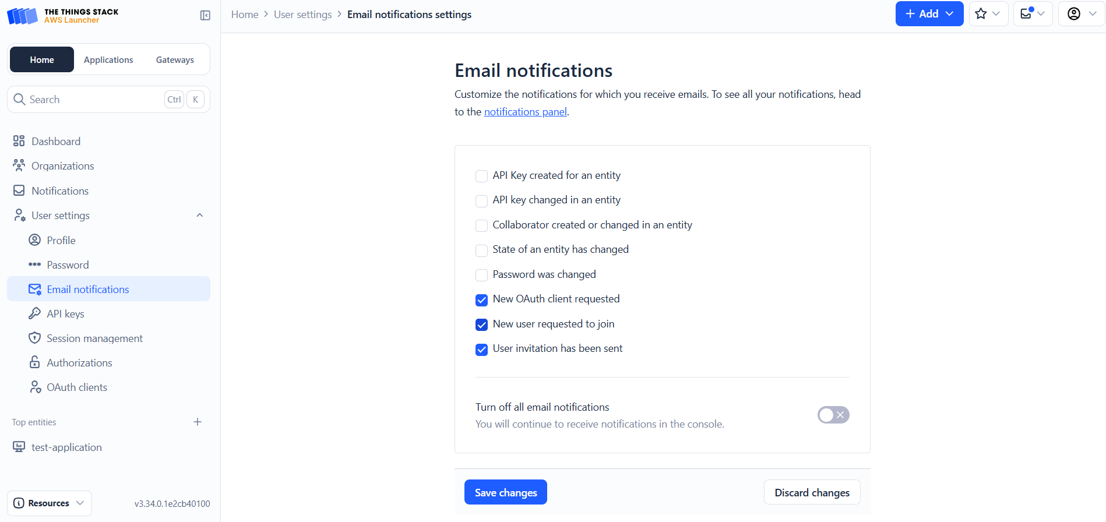Screen dimensions: 1106x522
Task: Switch to the Applications tab
Action: coord(108,59)
